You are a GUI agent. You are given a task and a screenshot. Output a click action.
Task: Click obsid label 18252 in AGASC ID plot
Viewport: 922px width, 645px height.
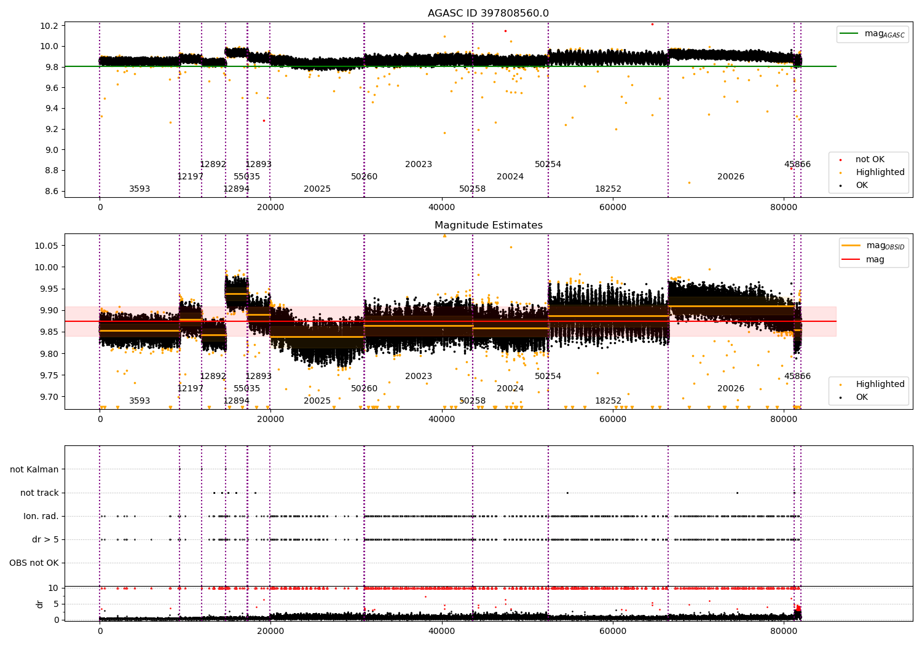pos(608,189)
